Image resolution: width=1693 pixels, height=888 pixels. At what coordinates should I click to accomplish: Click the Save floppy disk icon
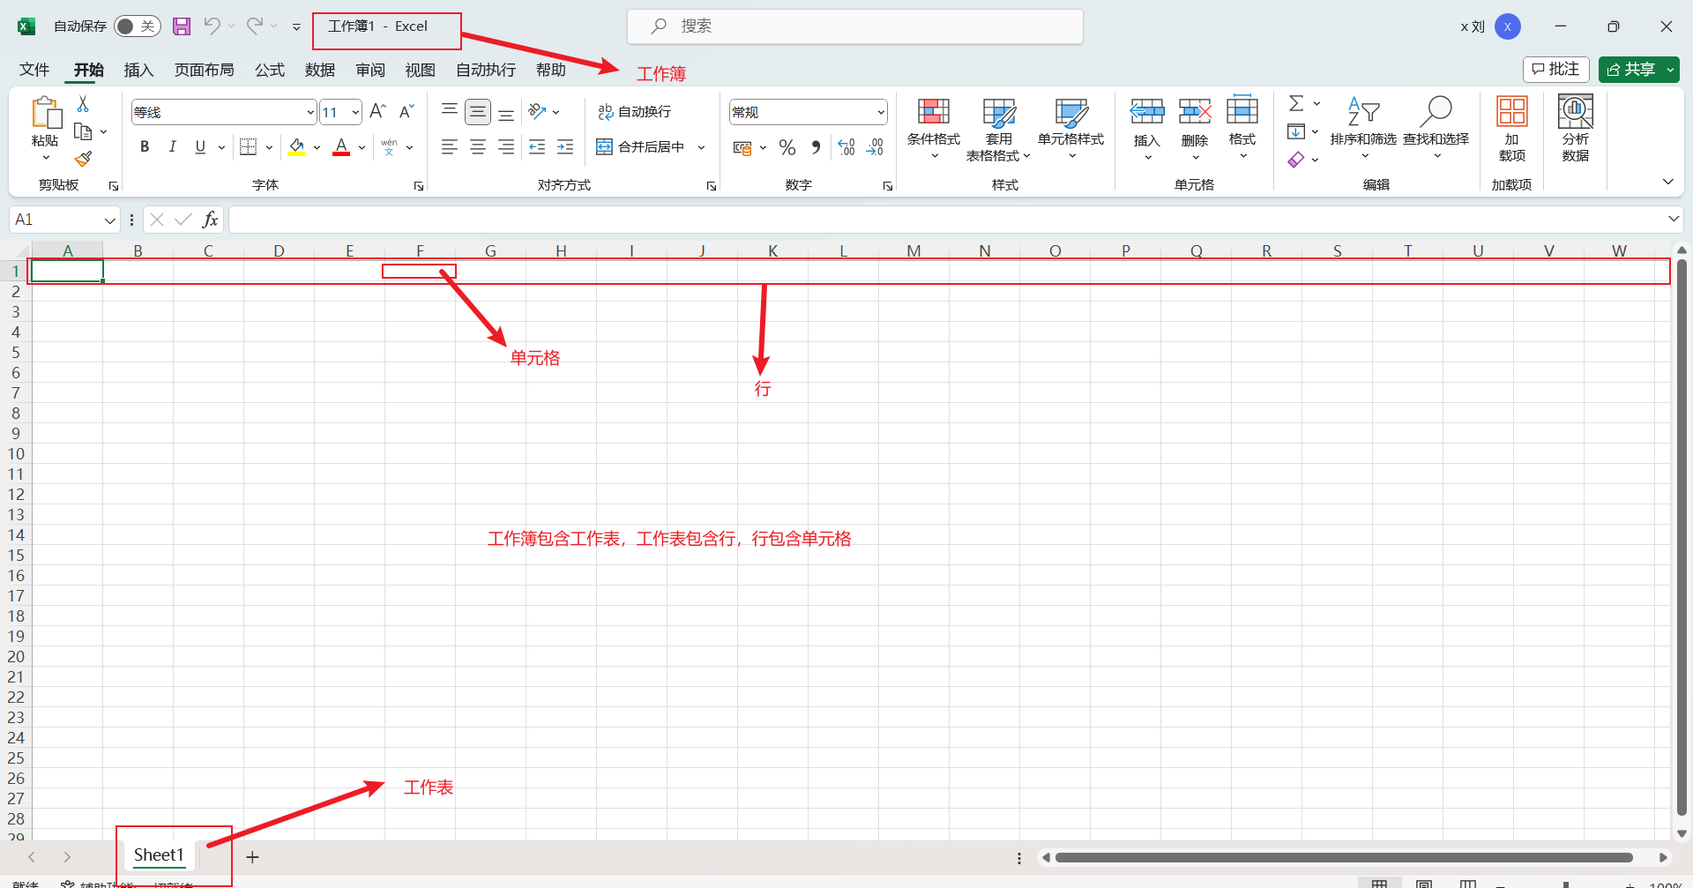182,26
